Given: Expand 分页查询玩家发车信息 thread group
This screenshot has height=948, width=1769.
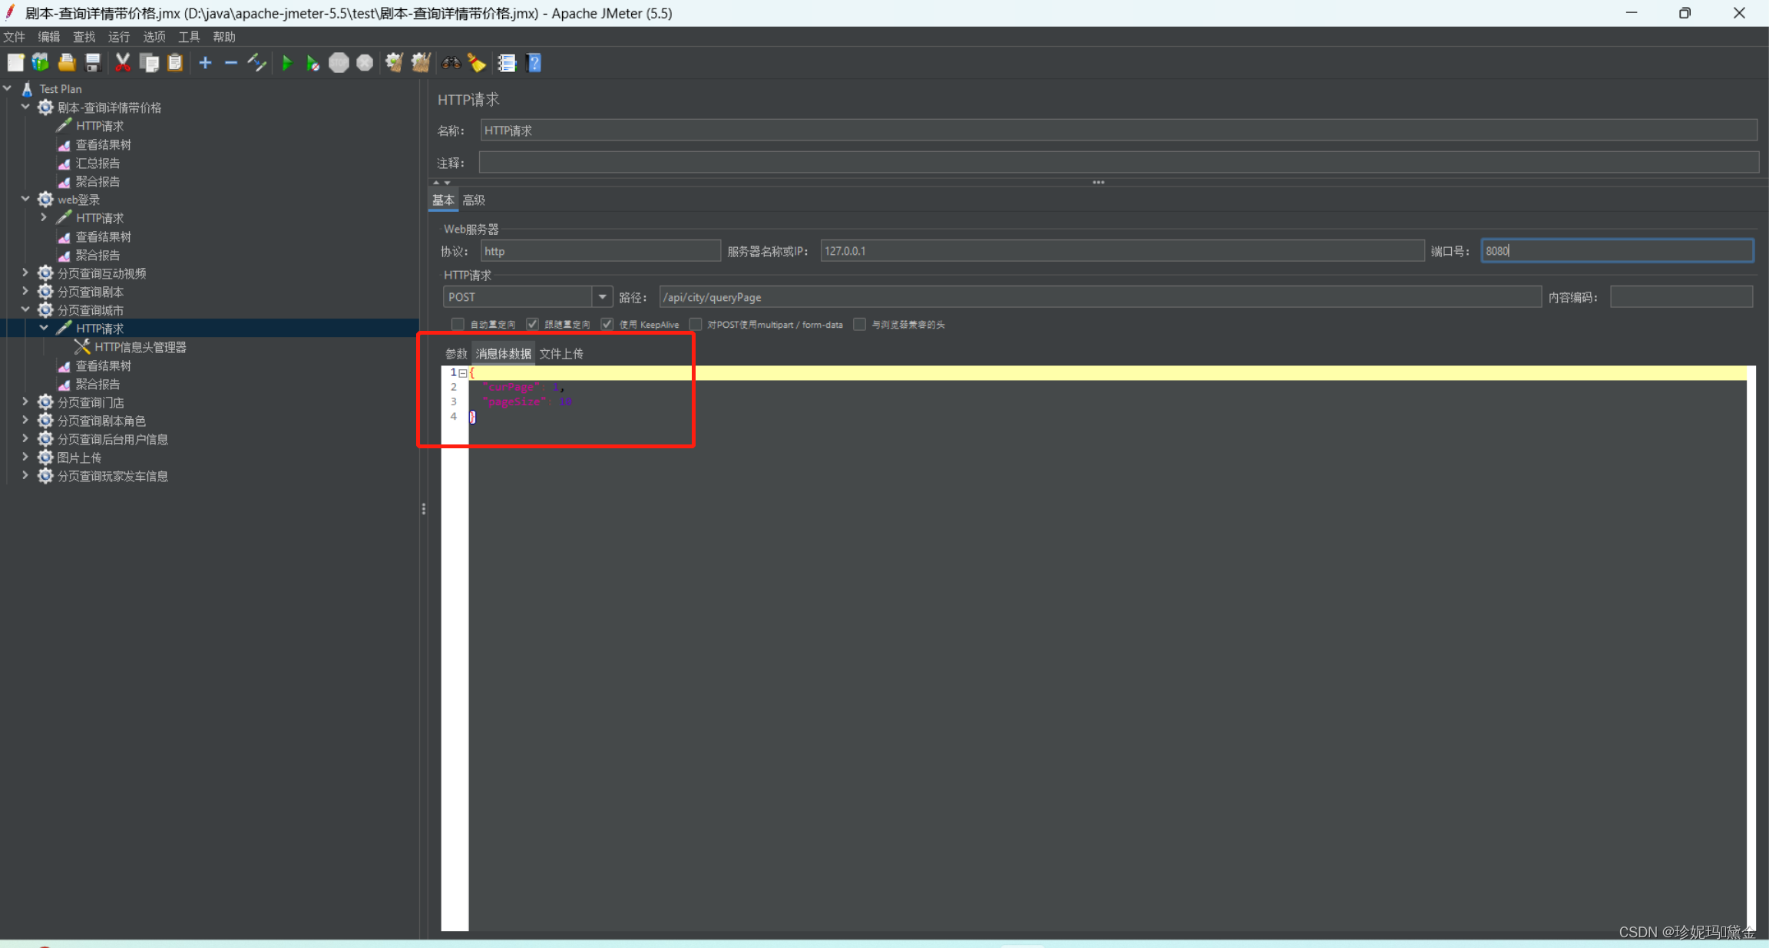Looking at the screenshot, I should point(25,475).
